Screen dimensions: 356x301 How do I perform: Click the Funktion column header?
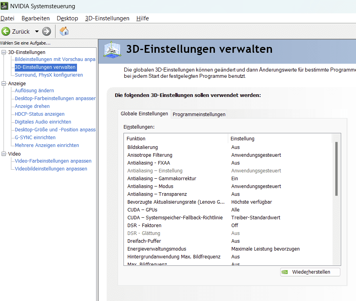(176, 138)
